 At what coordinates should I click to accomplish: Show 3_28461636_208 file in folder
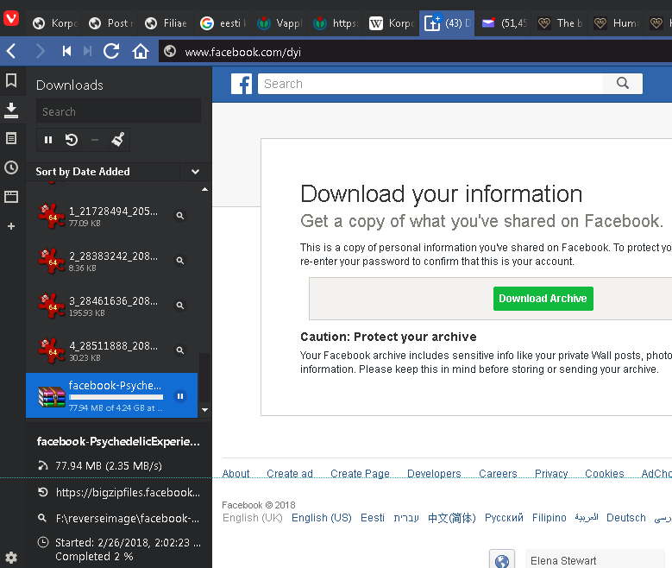pos(180,306)
